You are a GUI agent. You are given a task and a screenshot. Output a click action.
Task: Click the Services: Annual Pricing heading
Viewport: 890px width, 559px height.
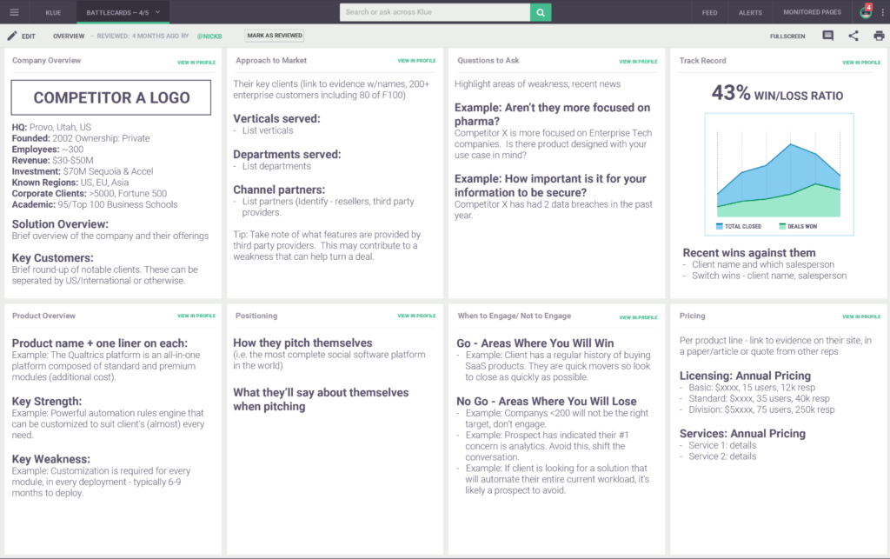[x=742, y=434]
